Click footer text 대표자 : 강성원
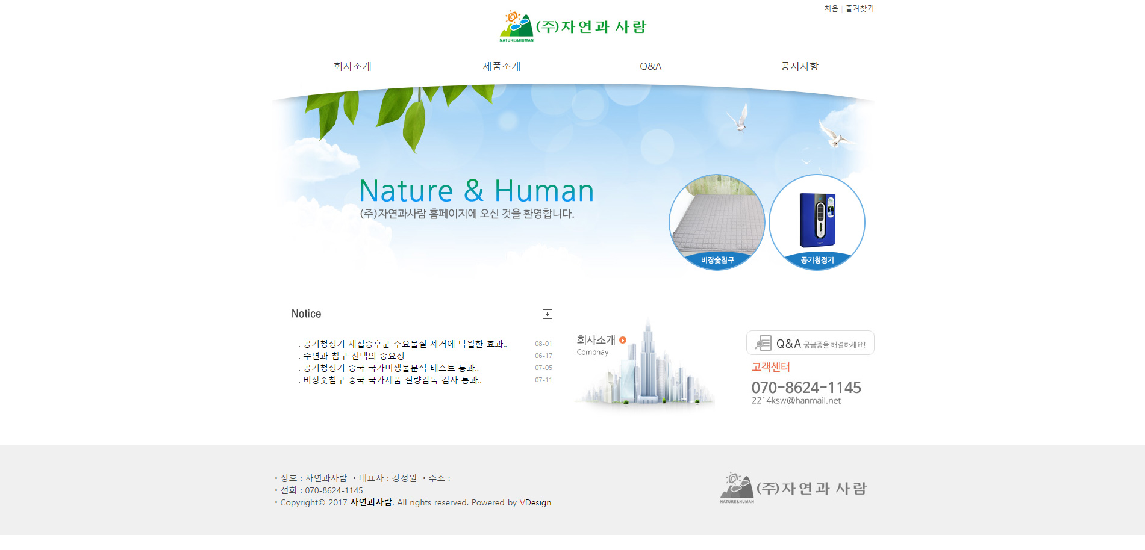This screenshot has width=1145, height=550. click(x=387, y=478)
